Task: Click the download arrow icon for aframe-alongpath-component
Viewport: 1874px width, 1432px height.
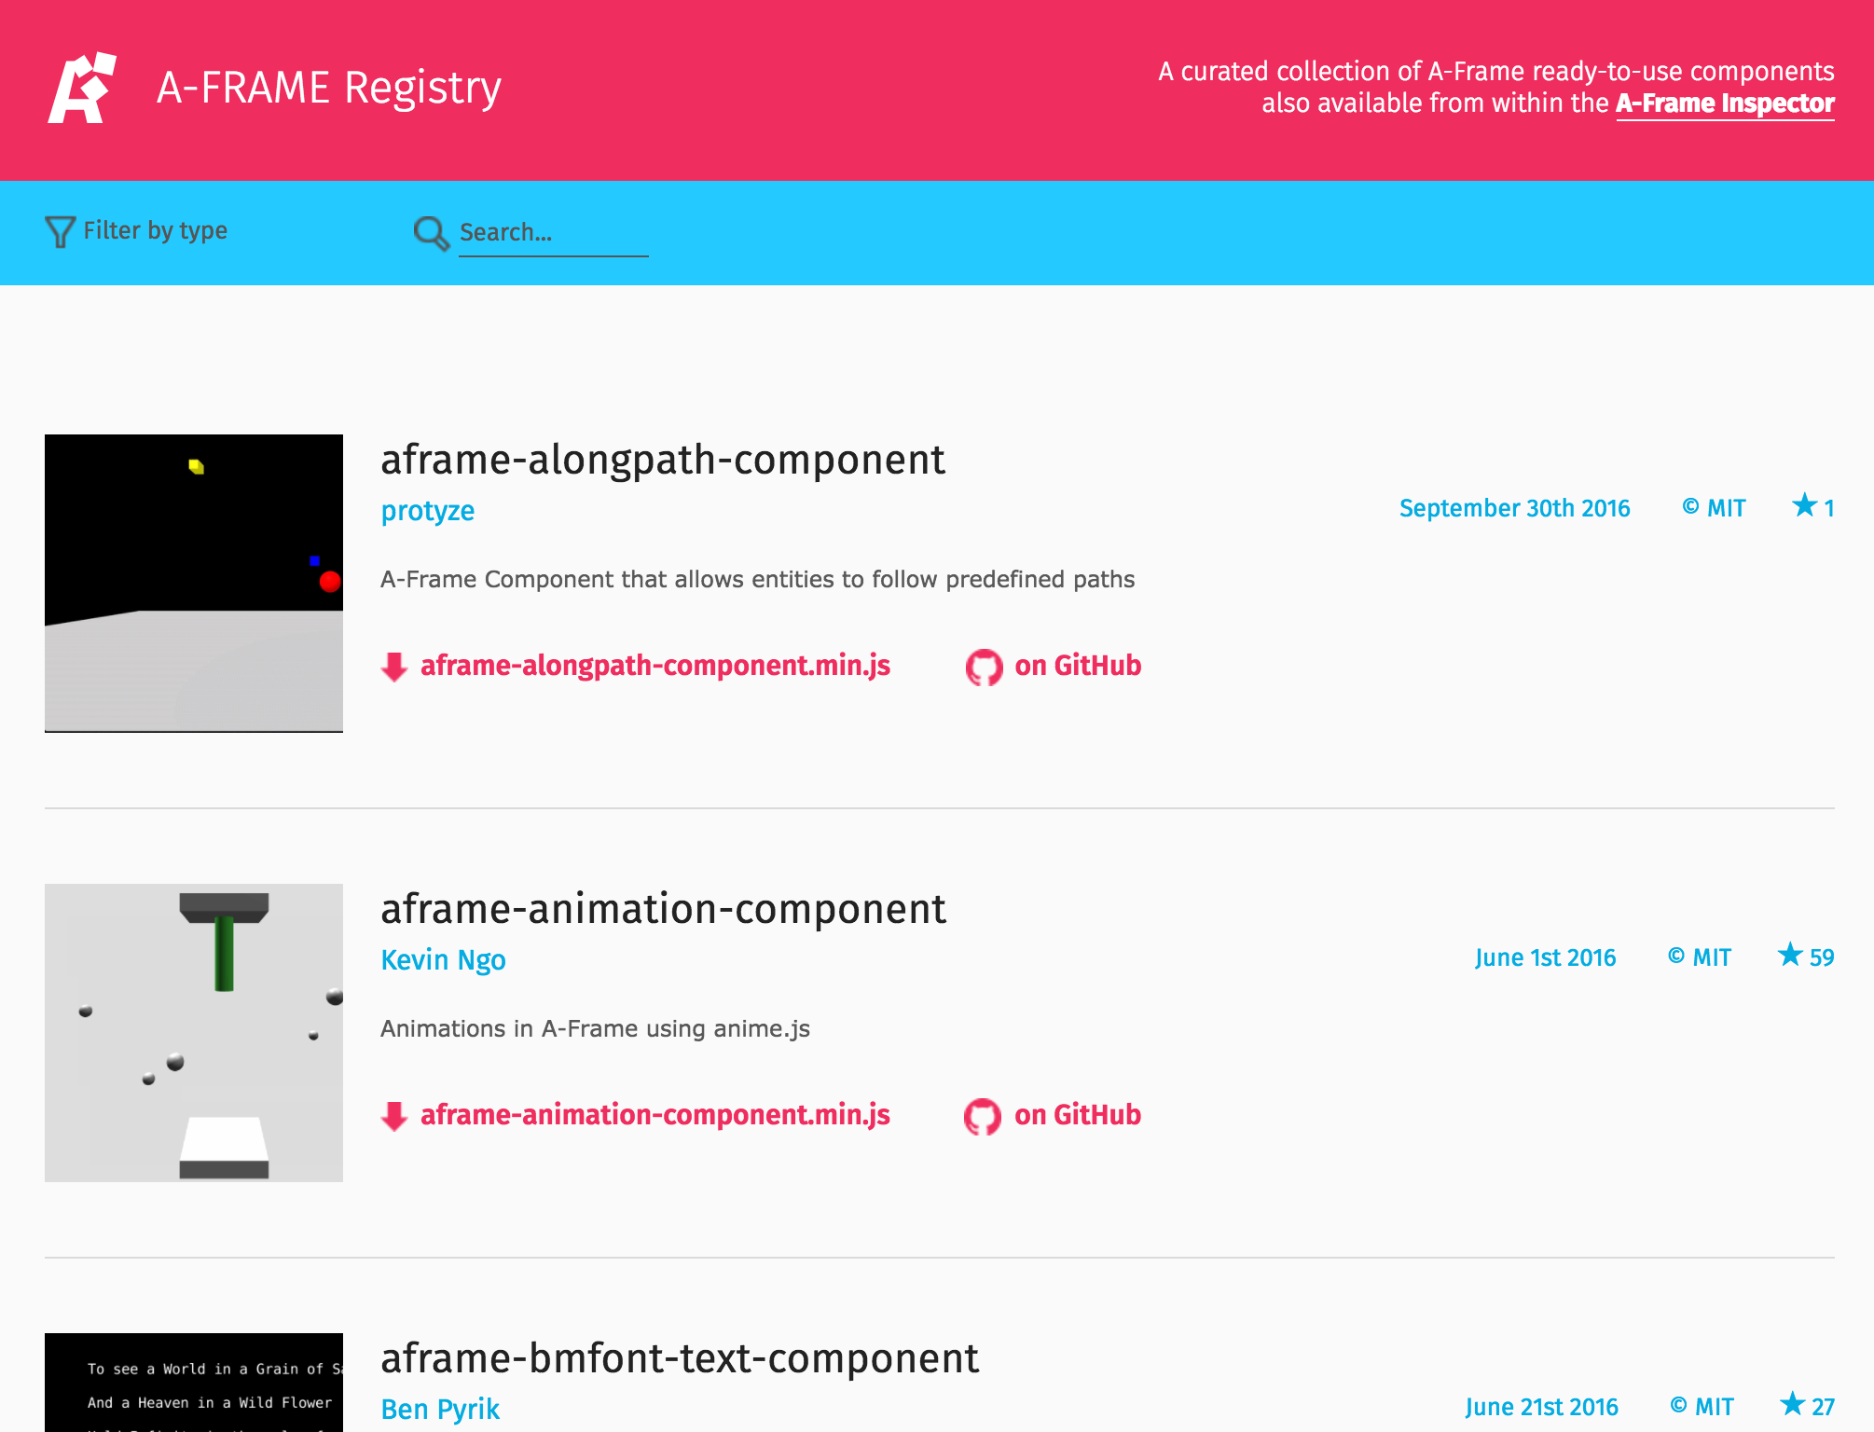Action: coord(394,666)
